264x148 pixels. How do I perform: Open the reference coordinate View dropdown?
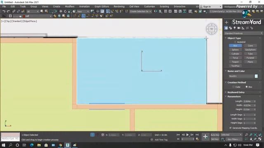coord(83,12)
